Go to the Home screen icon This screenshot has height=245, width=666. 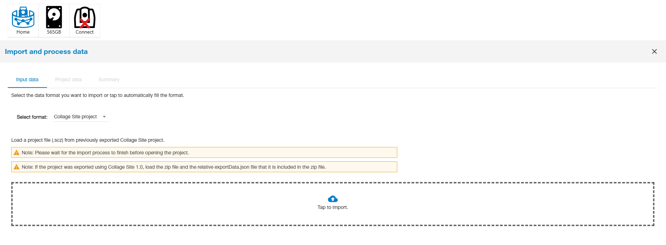tap(23, 17)
